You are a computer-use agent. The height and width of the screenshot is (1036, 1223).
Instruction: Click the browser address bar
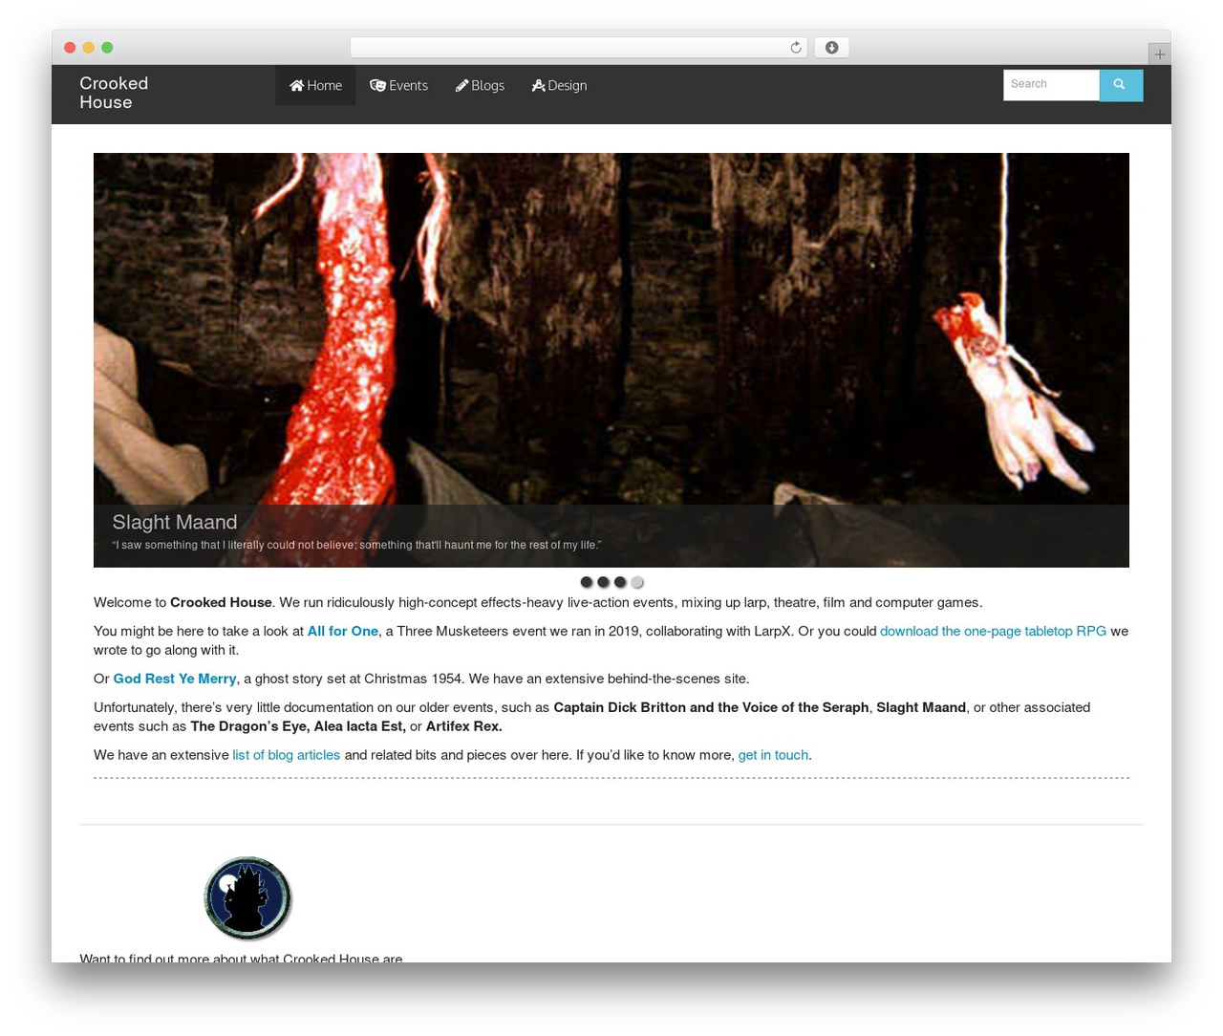(578, 48)
